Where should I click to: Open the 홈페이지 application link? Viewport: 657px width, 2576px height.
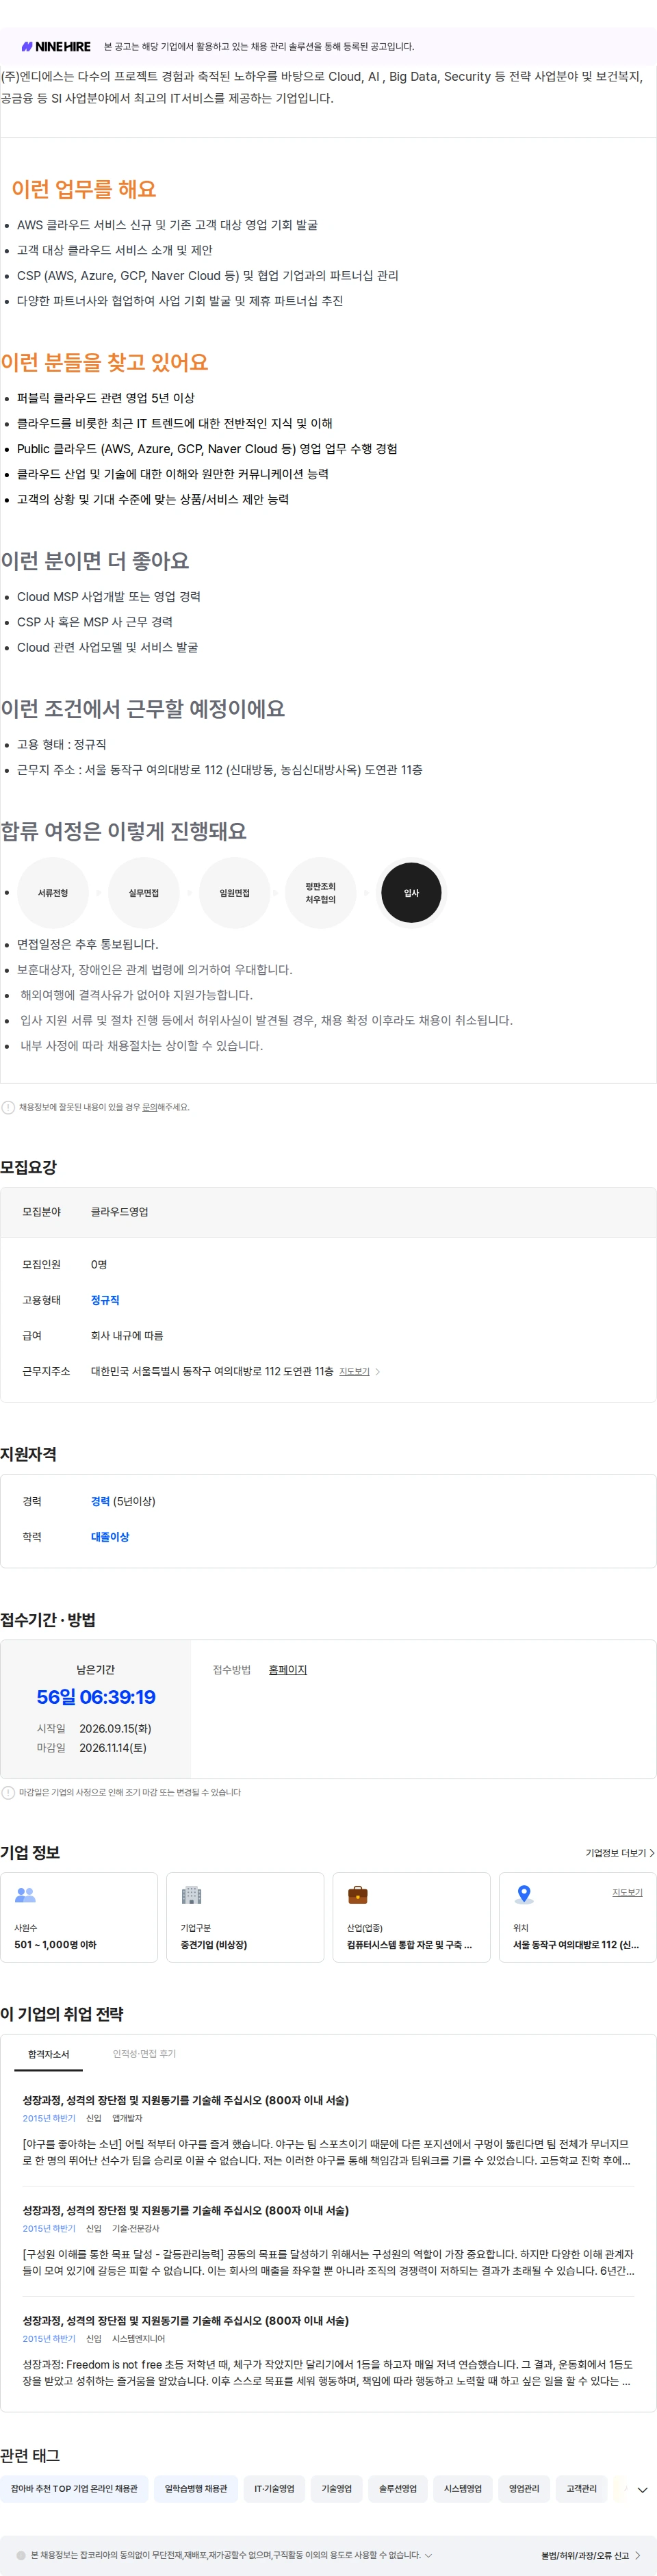tap(288, 1669)
